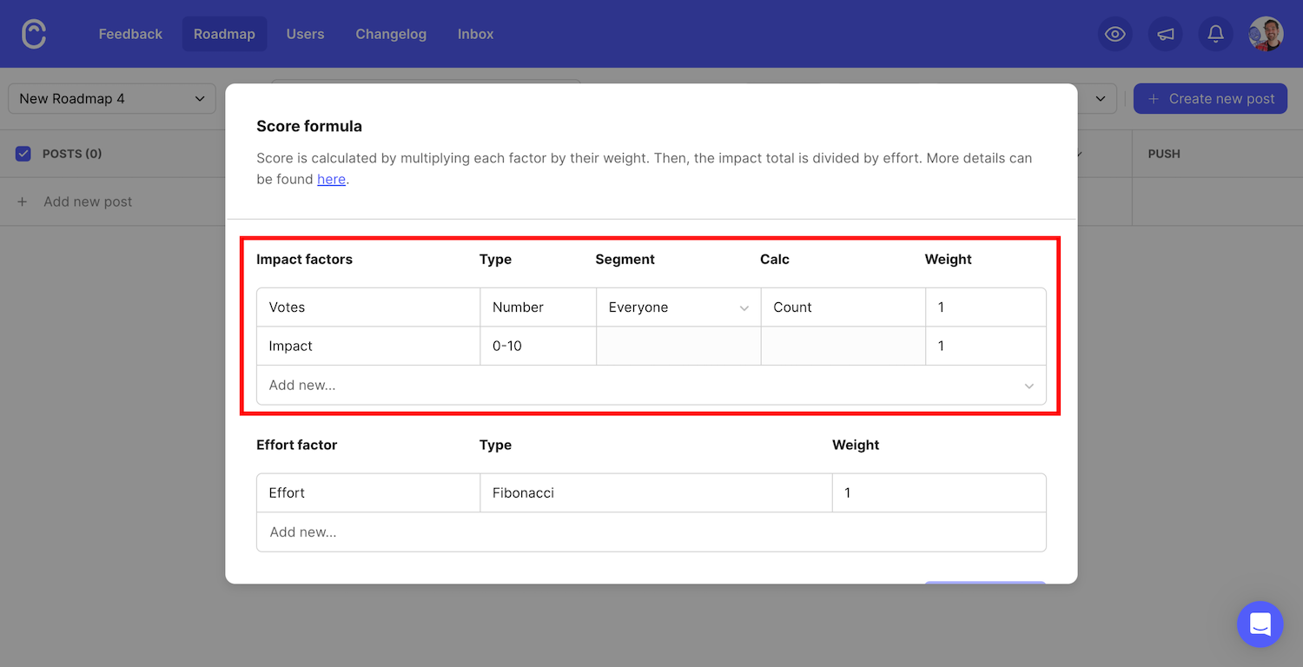Viewport: 1303px width, 667px height.
Task: Open the notifications bell icon
Action: (1216, 34)
